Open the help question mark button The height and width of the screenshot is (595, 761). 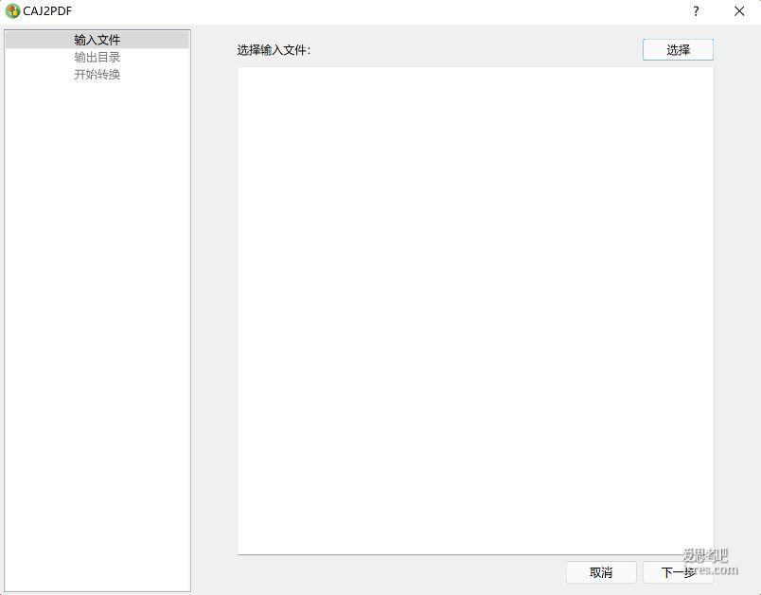point(696,11)
